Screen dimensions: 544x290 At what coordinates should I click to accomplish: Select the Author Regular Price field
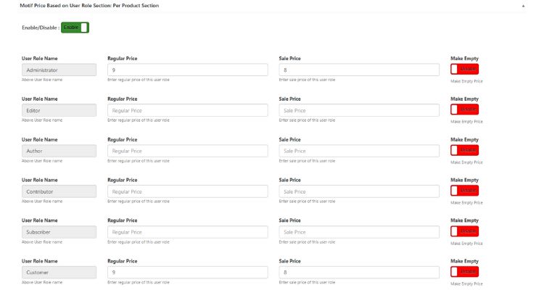pyautogui.click(x=187, y=151)
